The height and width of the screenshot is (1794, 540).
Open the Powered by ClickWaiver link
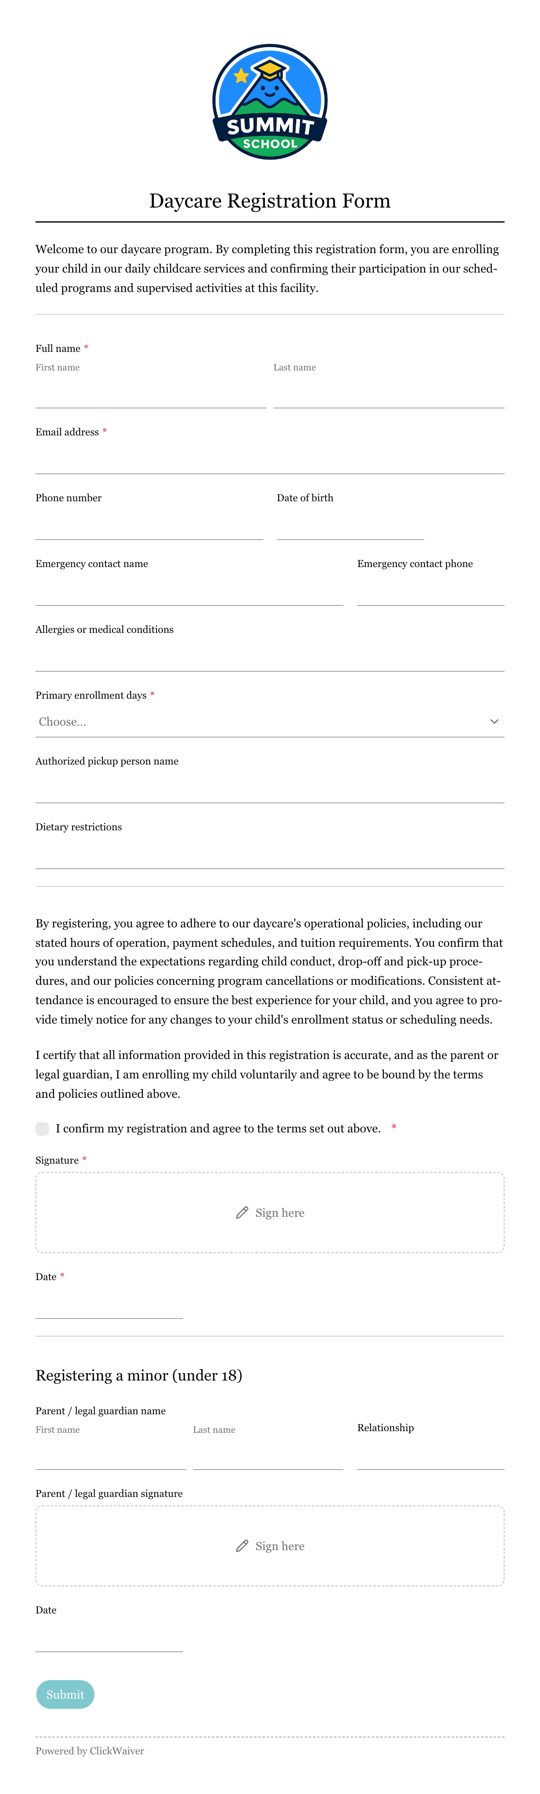tap(90, 1750)
